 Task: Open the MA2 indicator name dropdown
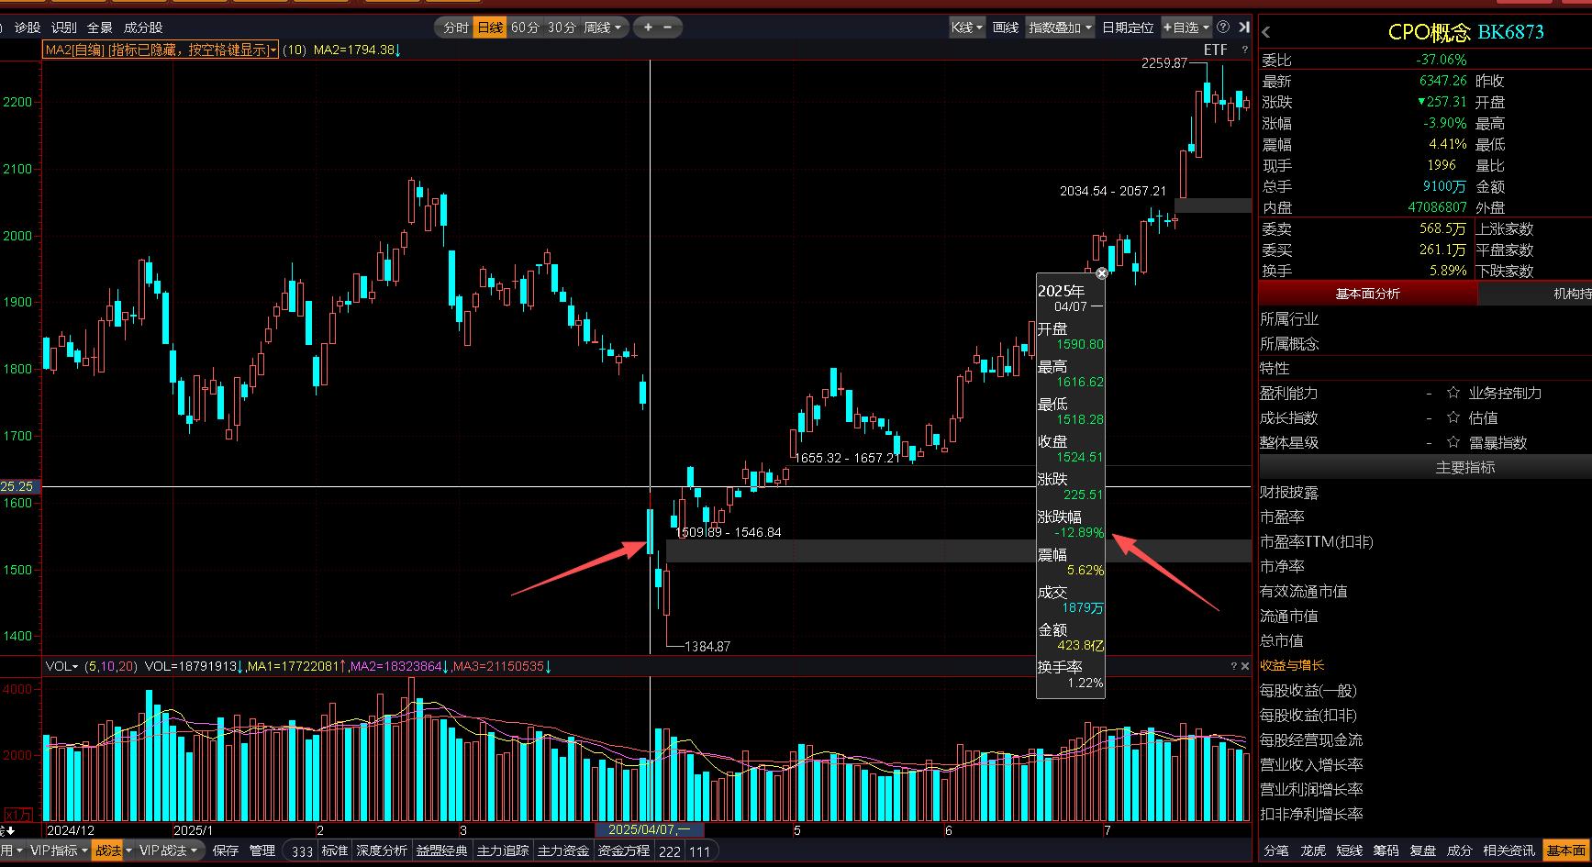[x=274, y=50]
